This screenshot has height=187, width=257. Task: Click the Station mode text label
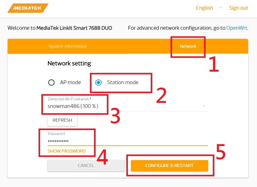(123, 82)
